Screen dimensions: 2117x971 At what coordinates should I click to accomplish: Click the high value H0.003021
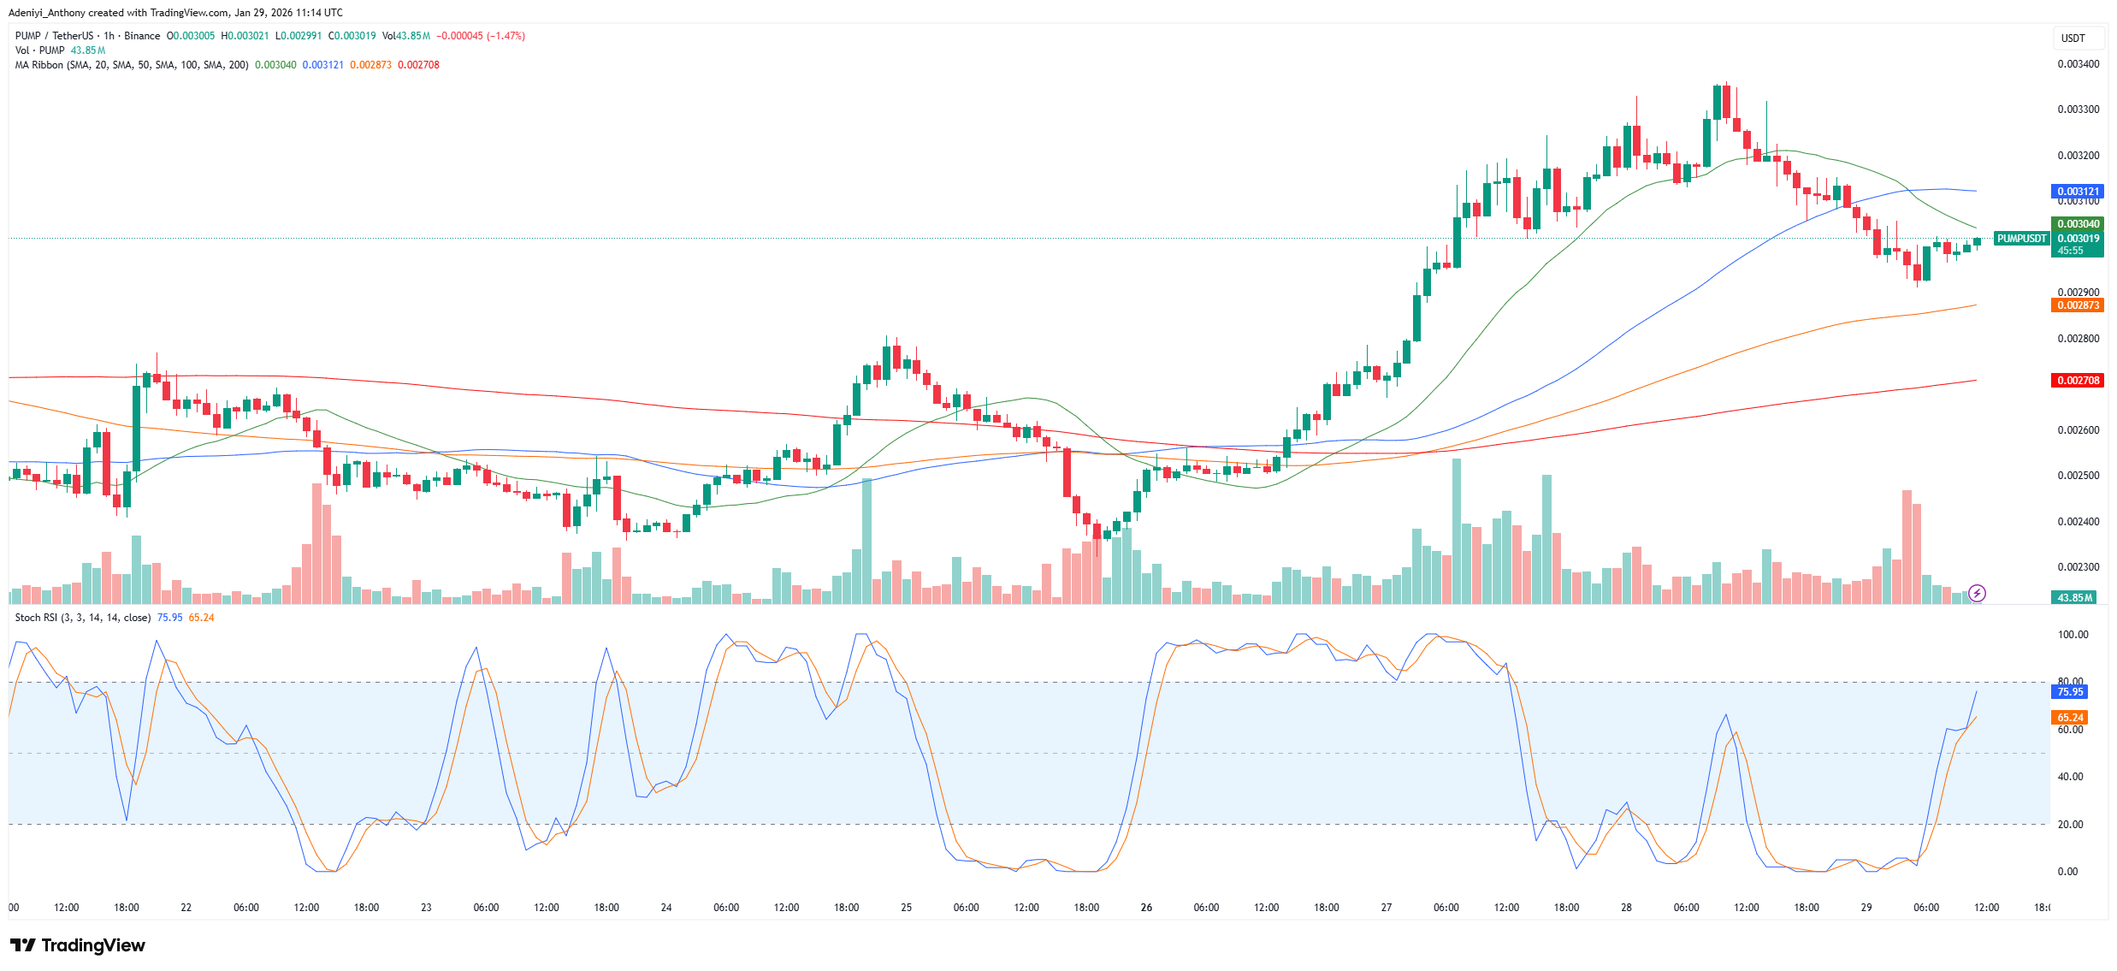pyautogui.click(x=245, y=36)
